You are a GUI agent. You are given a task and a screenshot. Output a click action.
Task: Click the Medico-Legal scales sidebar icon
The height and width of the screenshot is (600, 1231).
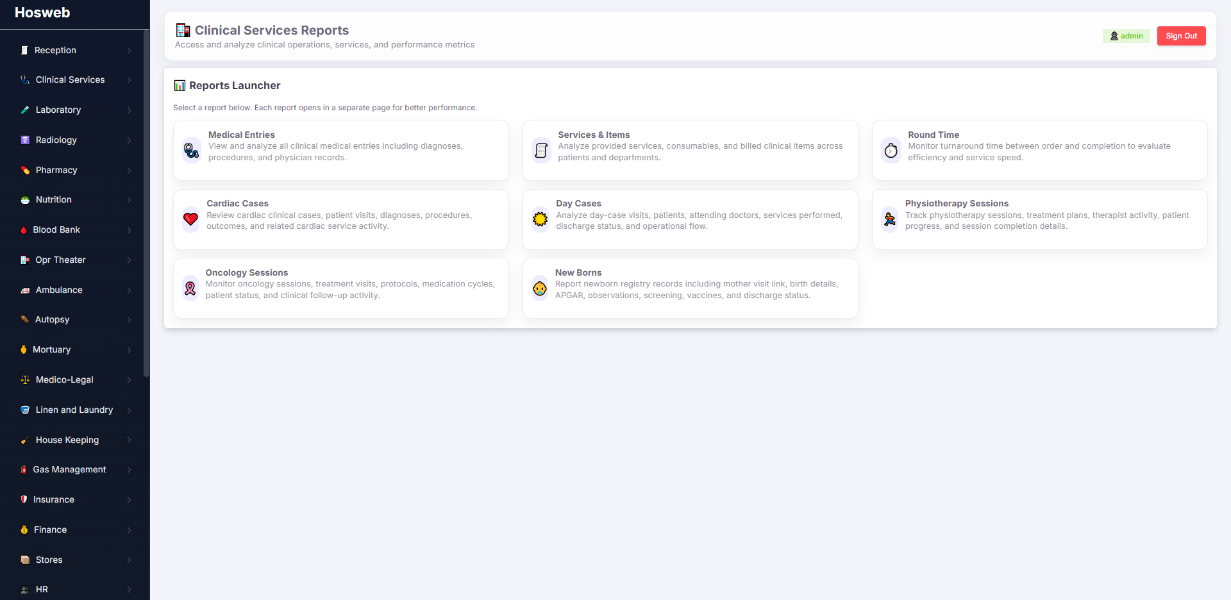pos(25,380)
